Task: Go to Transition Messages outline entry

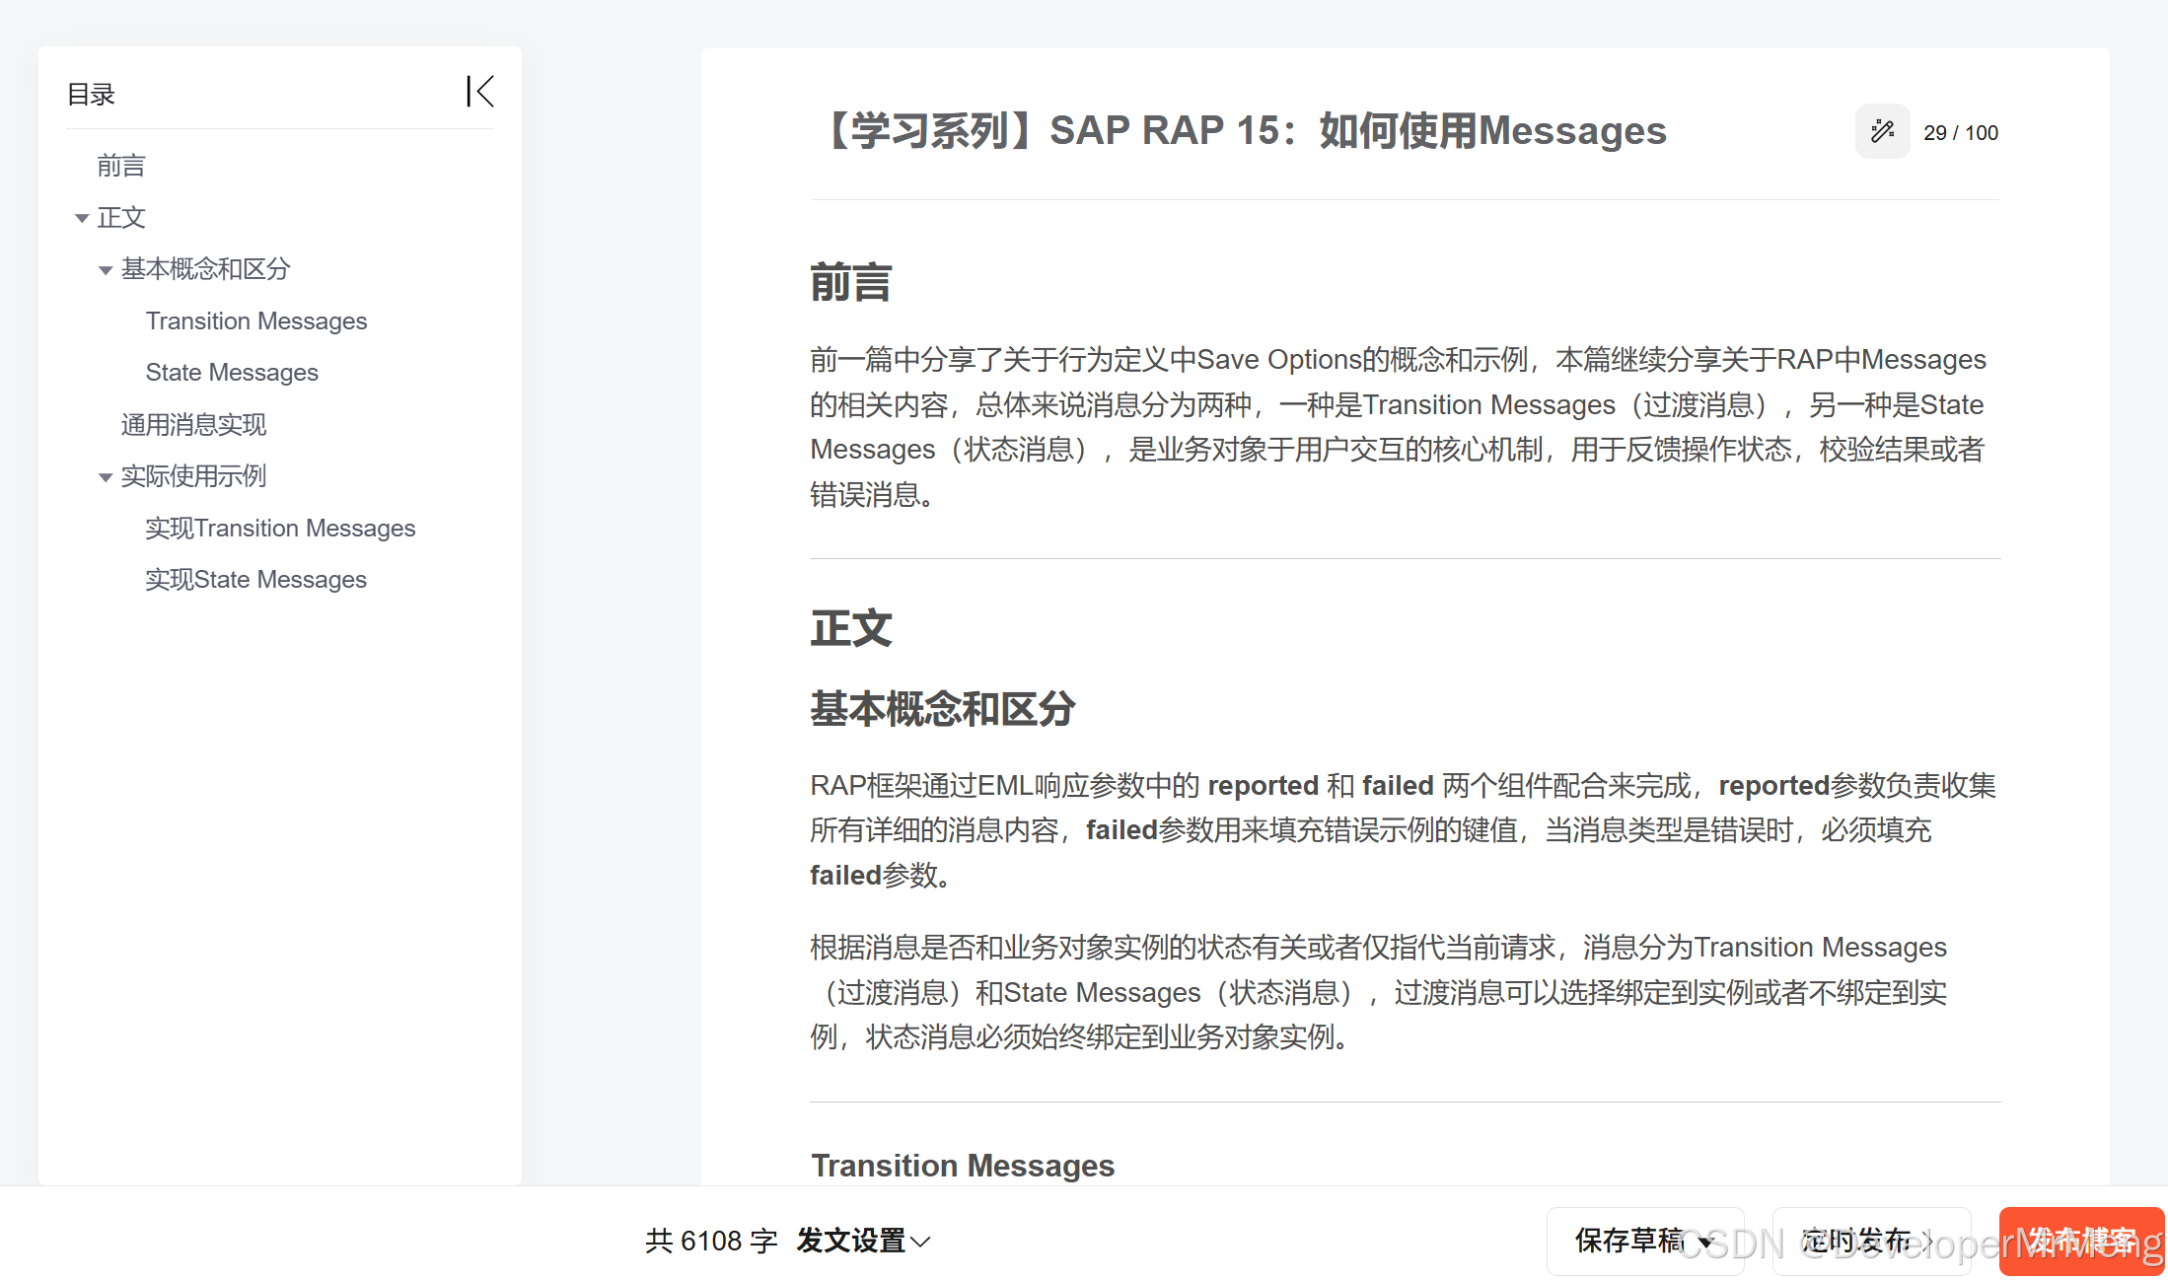Action: [255, 321]
